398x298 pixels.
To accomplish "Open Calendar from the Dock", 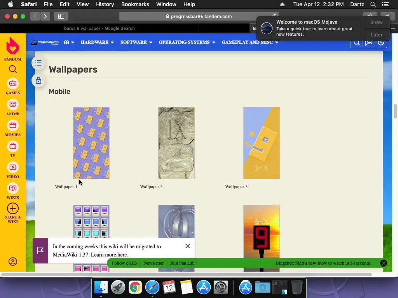I will (x=169, y=288).
